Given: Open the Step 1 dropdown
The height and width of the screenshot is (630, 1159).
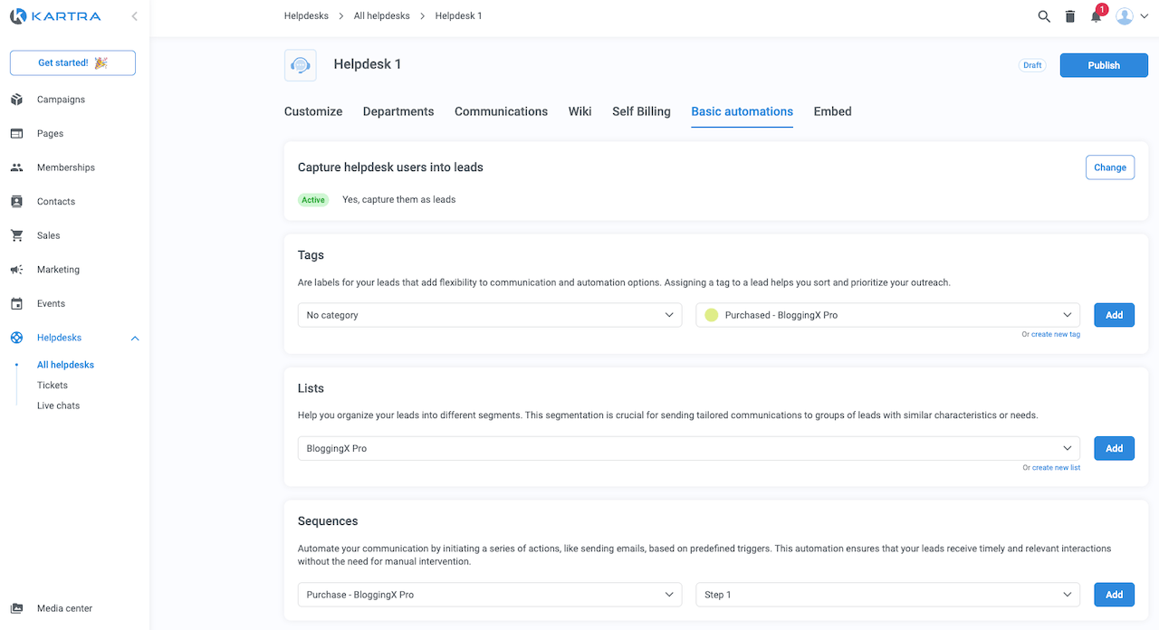Looking at the screenshot, I should tap(888, 595).
